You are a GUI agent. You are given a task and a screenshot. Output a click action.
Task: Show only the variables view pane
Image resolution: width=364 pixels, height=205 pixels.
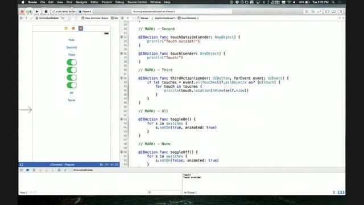[x=339, y=192]
